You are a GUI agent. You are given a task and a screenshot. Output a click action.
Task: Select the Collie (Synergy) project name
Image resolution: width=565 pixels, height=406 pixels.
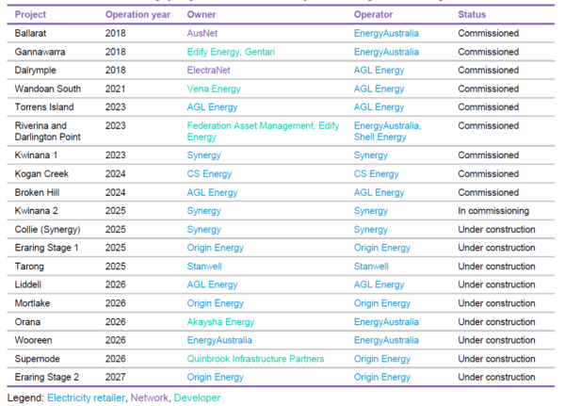tap(48, 229)
